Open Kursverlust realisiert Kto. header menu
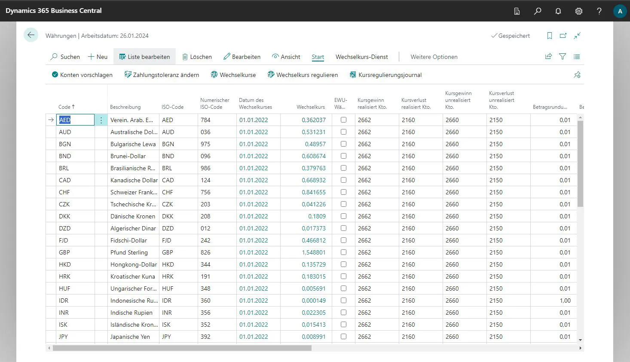Screen dimensions: 630x362 (x=416, y=104)
